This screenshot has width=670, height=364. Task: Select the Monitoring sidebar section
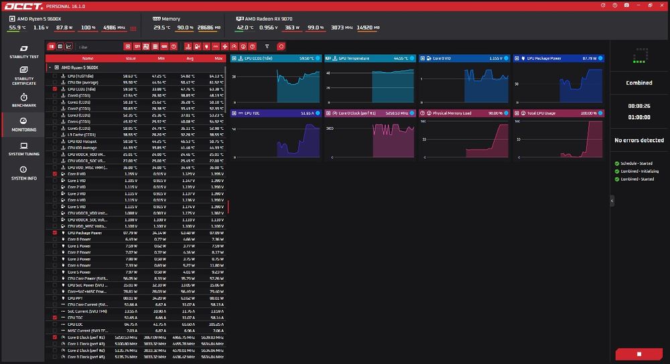tap(24, 124)
